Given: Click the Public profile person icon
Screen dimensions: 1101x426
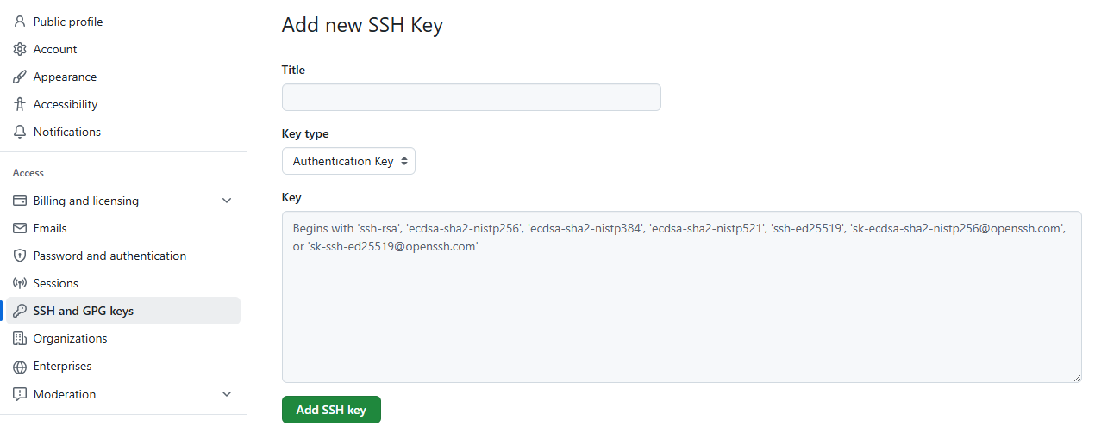Looking at the screenshot, I should [x=20, y=22].
